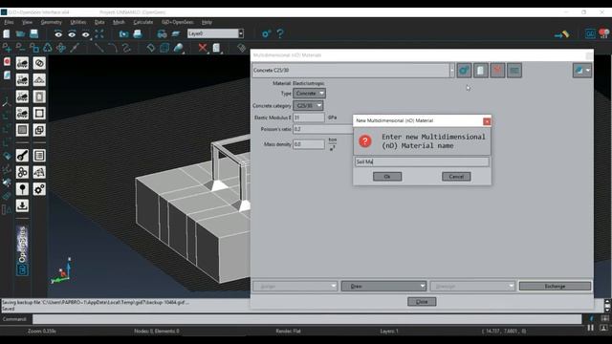This screenshot has width=612, height=344.
Task: Create a new project file icon
Action: click(x=7, y=34)
